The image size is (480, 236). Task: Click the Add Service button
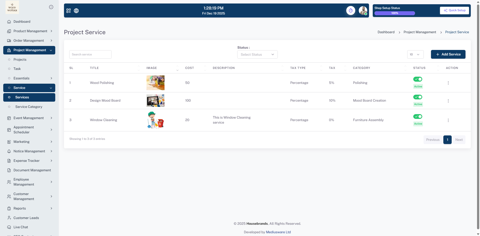point(448,54)
